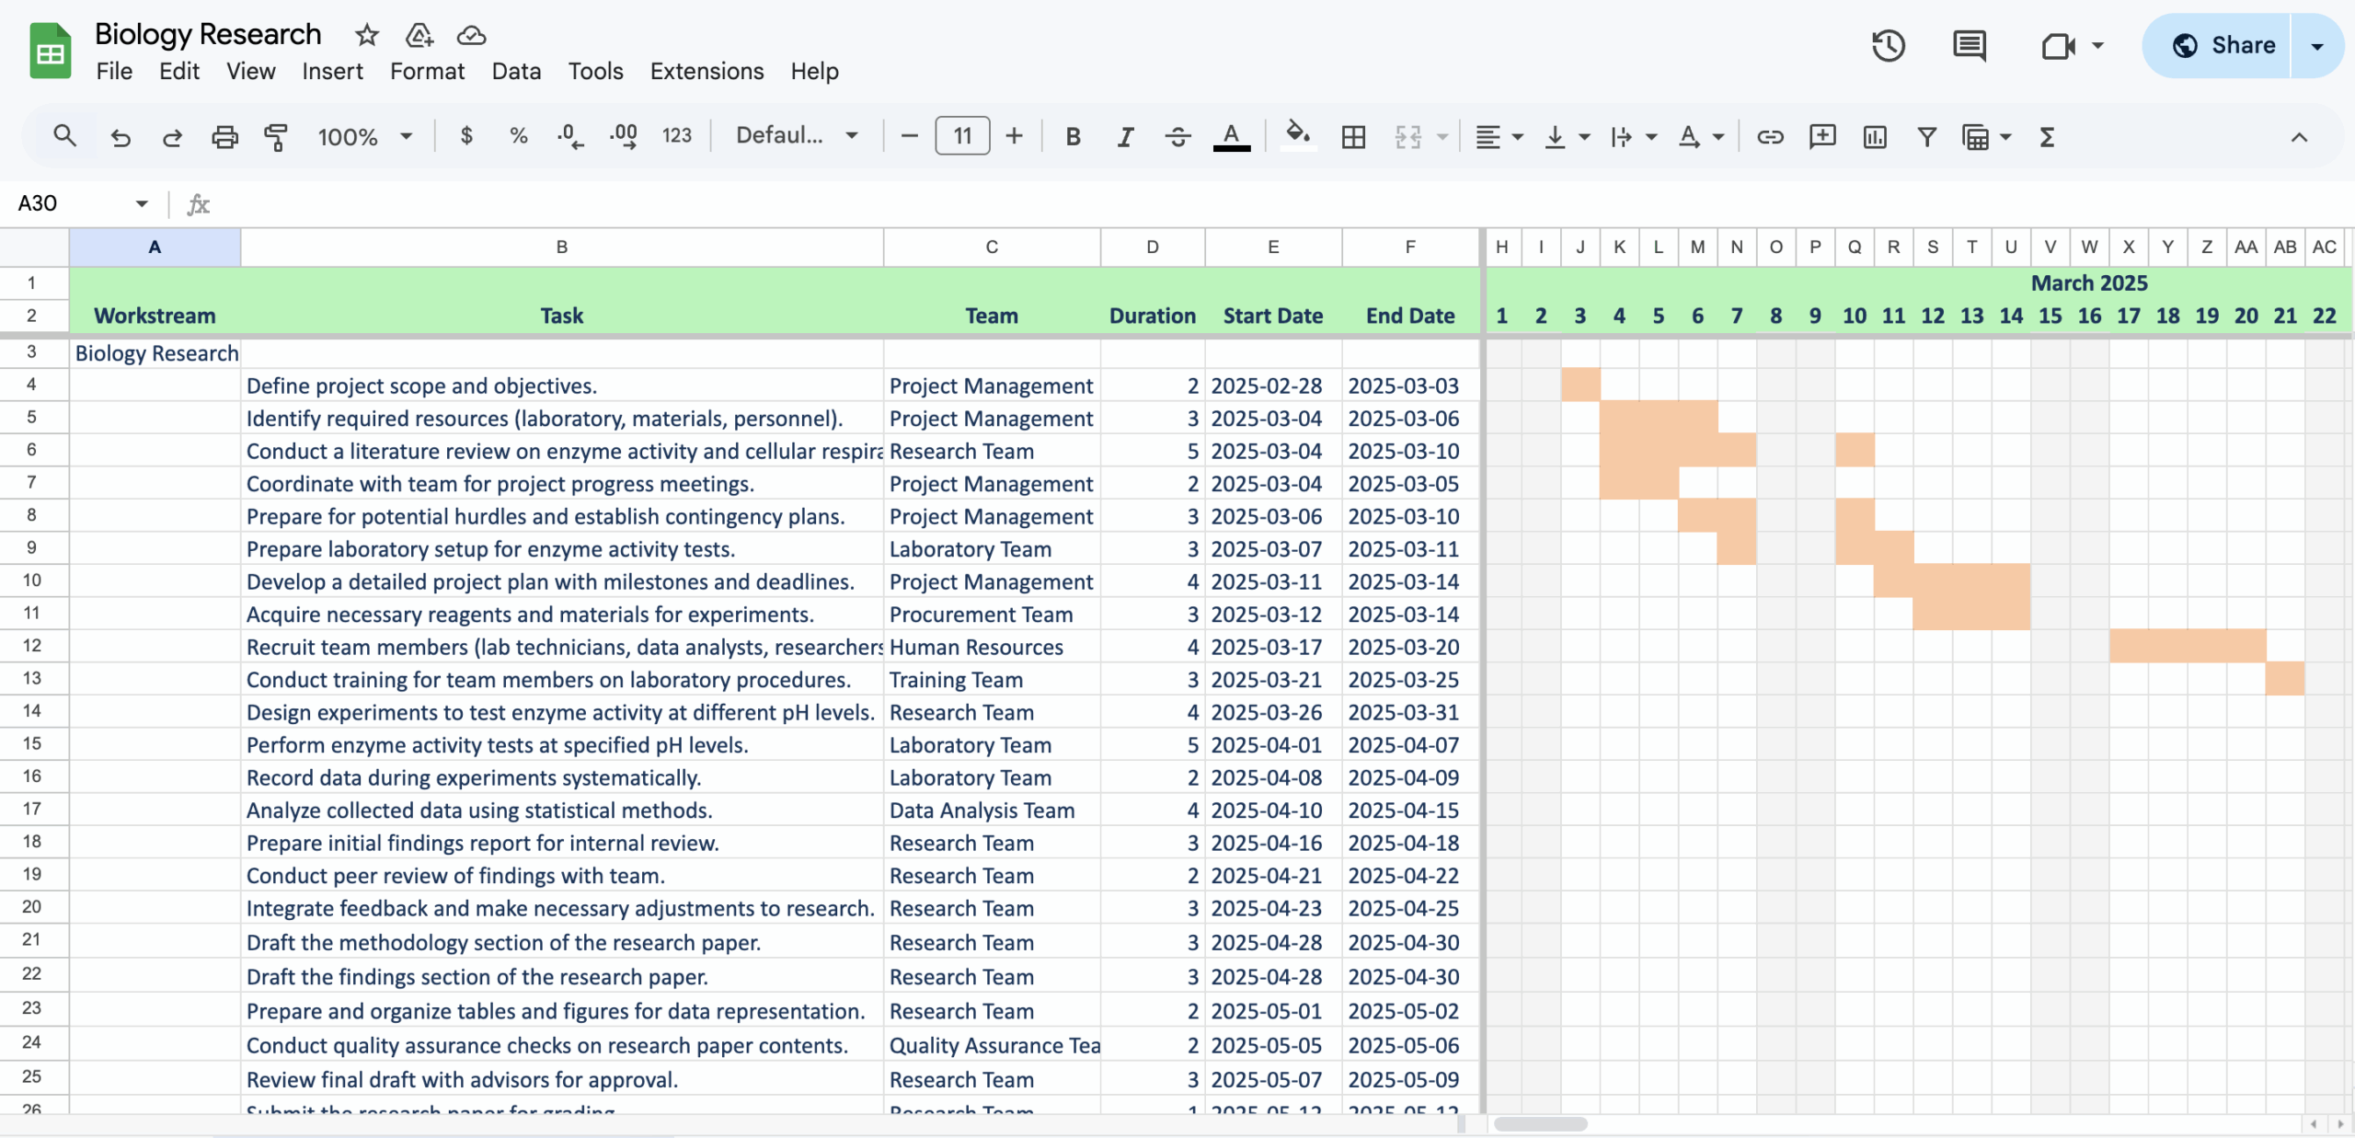Click the functions sigma icon
The width and height of the screenshot is (2355, 1138).
coord(2047,137)
